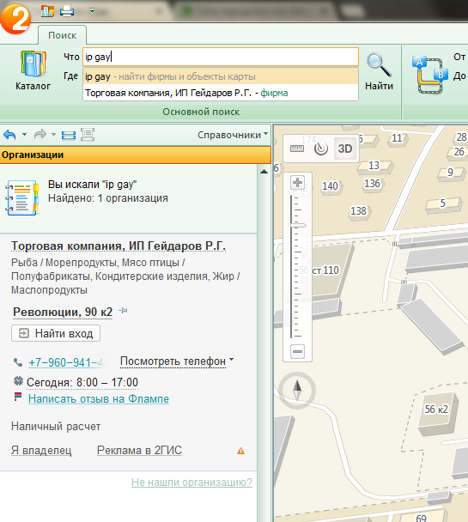Click building 5 on the map

coord(443,203)
